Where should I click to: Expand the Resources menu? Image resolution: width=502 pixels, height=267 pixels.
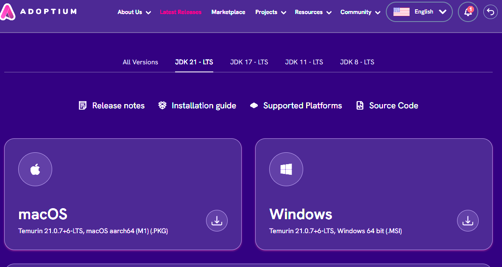[313, 12]
